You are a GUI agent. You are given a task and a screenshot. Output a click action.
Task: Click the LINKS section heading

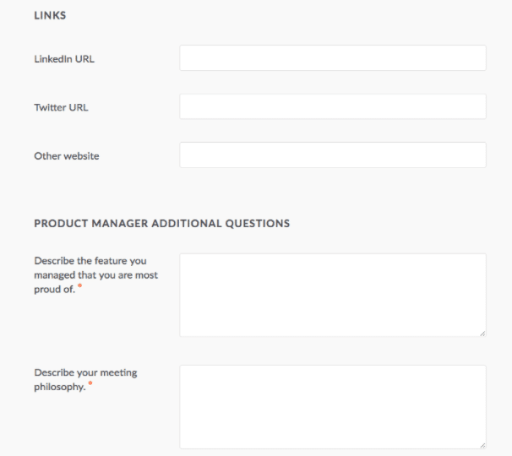pyautogui.click(x=51, y=15)
